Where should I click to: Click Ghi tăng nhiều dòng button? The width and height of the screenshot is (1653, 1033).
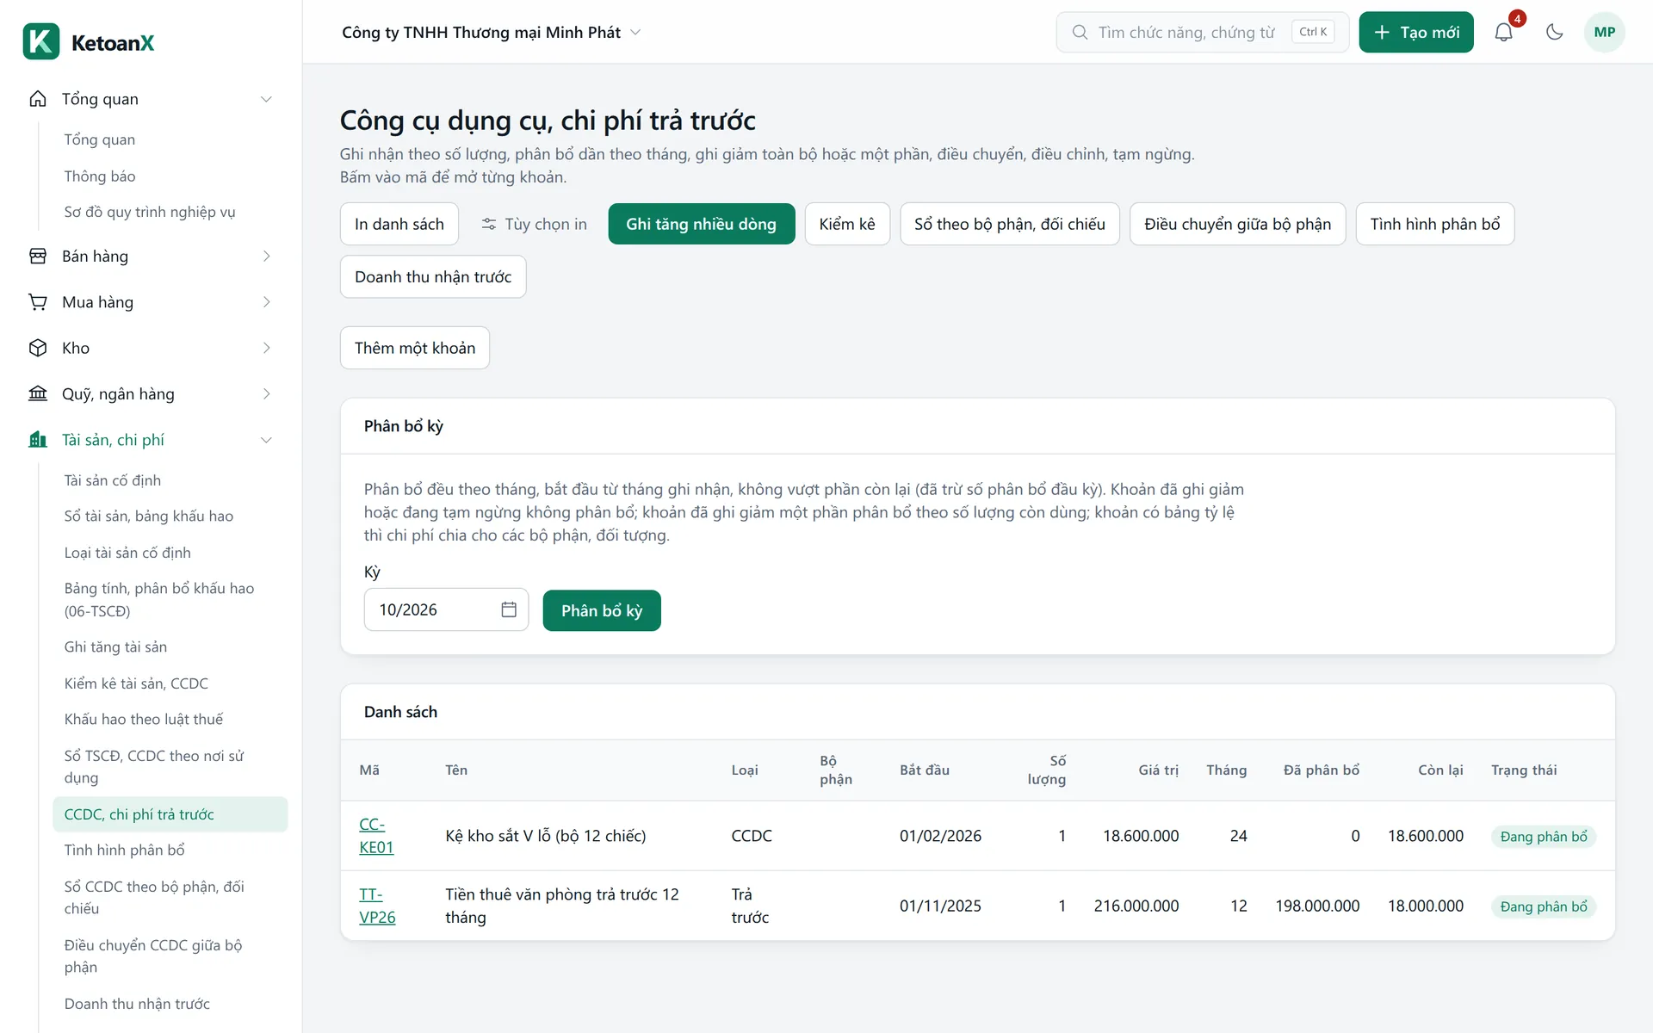coord(701,224)
